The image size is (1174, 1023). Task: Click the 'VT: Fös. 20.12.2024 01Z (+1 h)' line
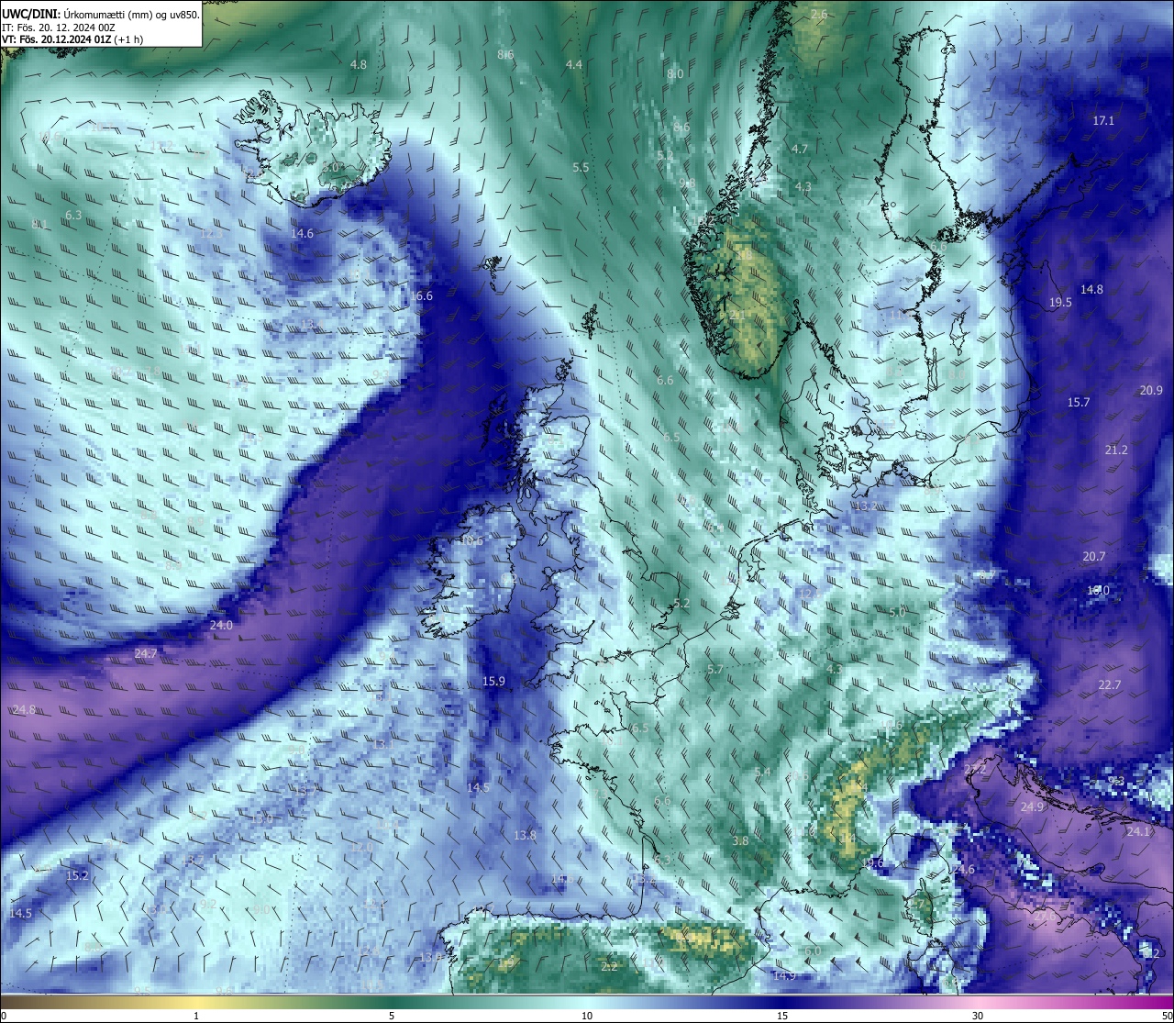[72, 39]
